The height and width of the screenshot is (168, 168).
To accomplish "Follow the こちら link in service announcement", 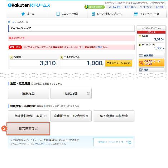I will click(x=99, y=47).
